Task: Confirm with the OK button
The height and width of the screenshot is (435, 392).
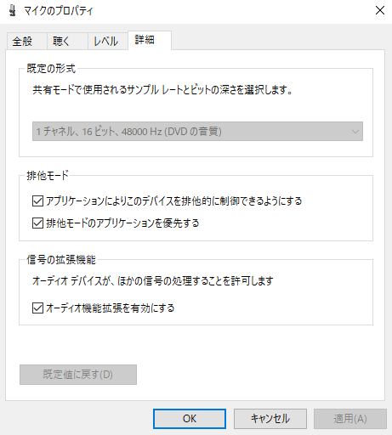Action: coord(190,419)
